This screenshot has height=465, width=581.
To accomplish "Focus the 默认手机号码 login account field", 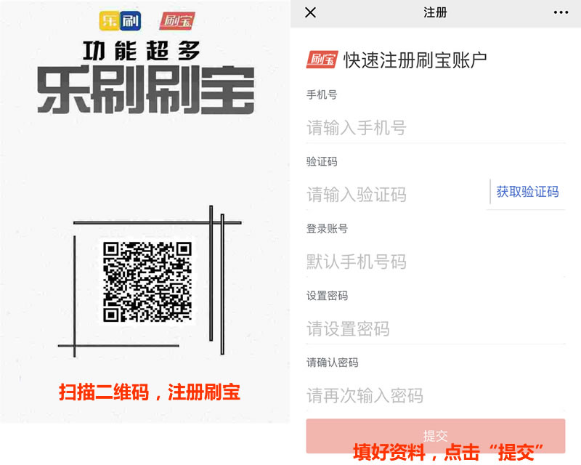I will (436, 262).
